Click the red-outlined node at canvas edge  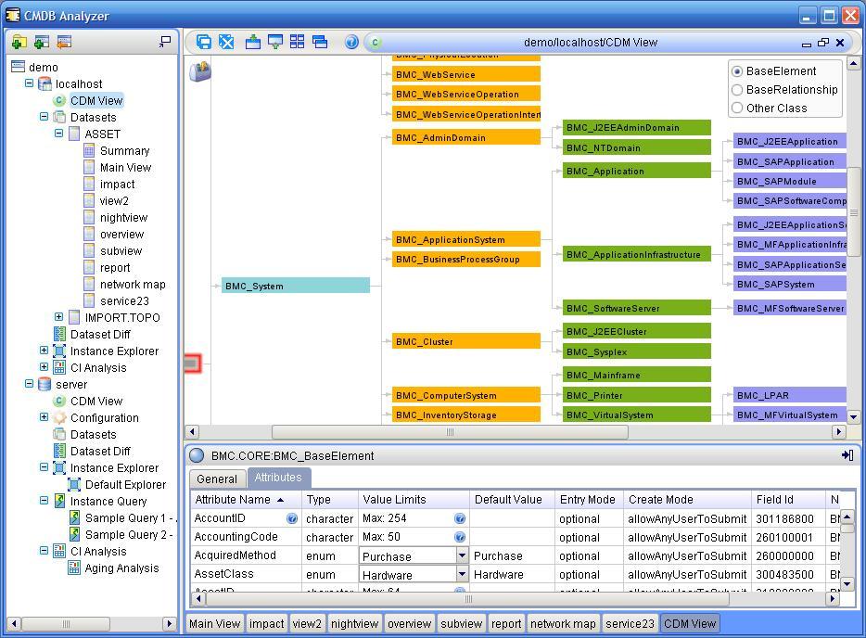coord(192,364)
